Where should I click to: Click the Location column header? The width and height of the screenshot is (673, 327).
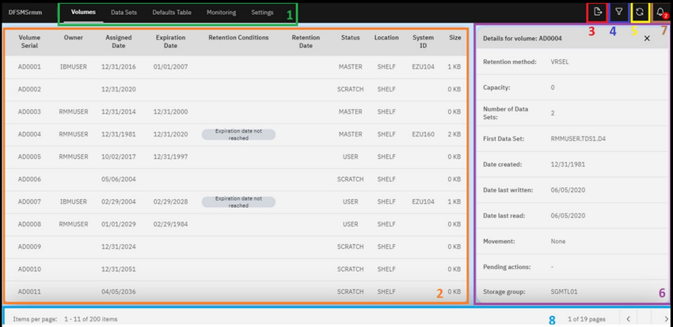click(x=386, y=38)
